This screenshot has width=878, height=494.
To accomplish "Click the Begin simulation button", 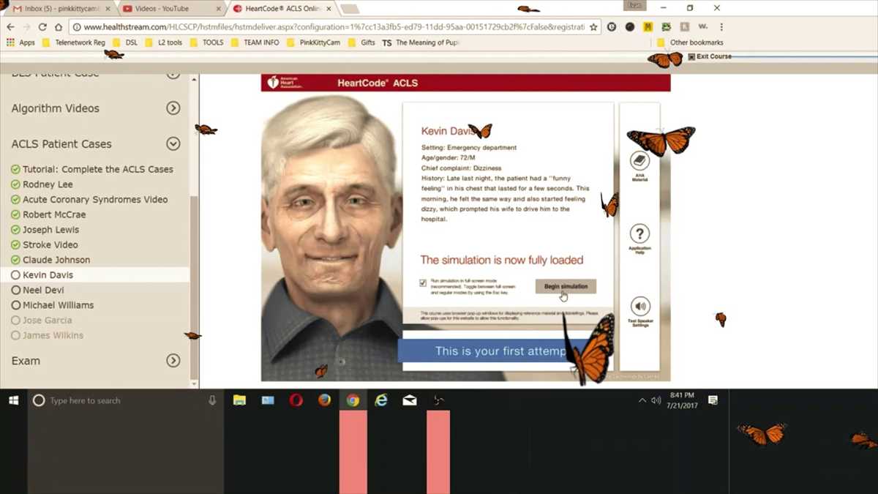I will [566, 286].
